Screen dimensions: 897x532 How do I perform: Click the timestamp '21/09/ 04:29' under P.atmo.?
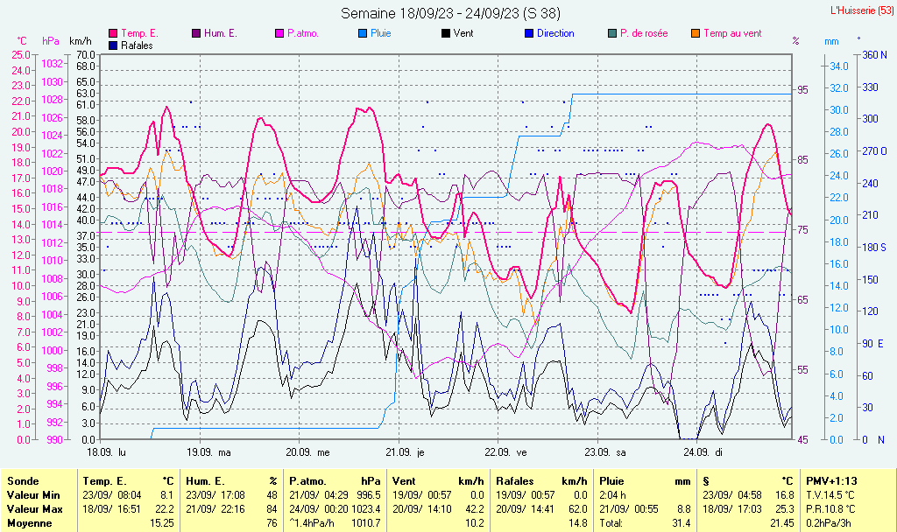pyautogui.click(x=318, y=495)
